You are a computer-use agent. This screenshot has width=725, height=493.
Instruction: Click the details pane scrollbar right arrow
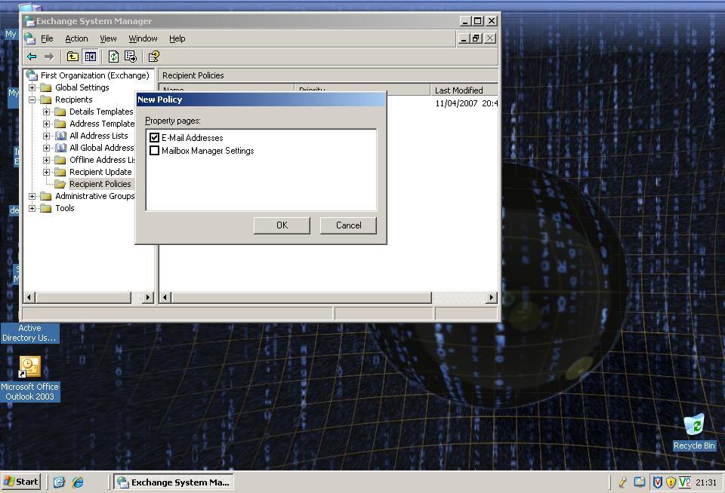(492, 297)
